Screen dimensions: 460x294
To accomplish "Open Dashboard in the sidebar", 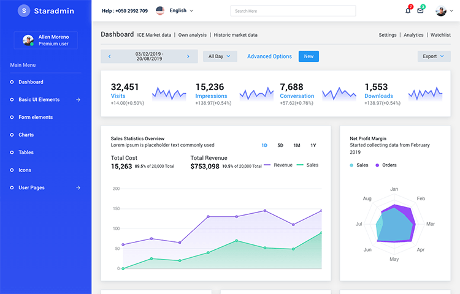I will click(x=31, y=82).
